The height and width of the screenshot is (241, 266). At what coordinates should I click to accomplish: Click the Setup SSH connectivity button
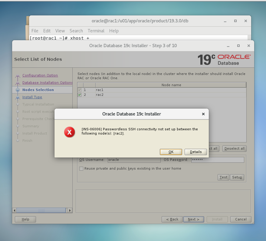[x=237, y=177]
